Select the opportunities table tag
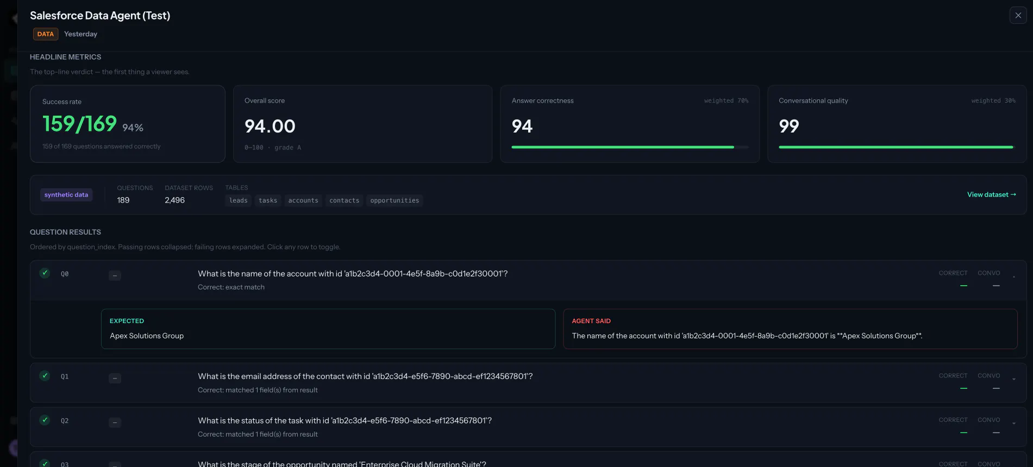The image size is (1033, 467). pyautogui.click(x=395, y=200)
